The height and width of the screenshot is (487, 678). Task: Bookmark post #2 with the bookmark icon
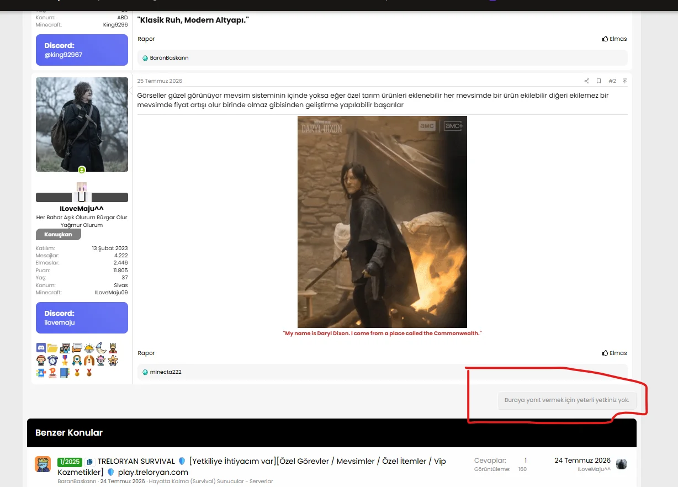(598, 81)
